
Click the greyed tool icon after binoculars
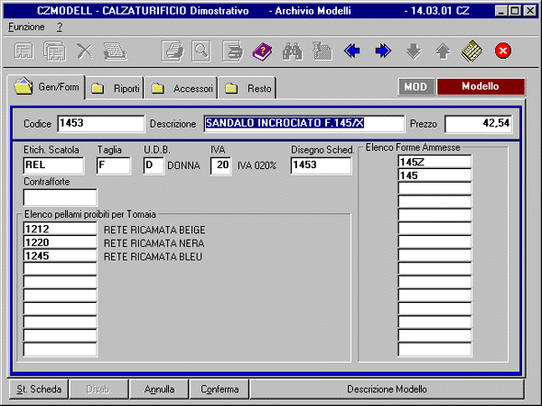point(322,52)
